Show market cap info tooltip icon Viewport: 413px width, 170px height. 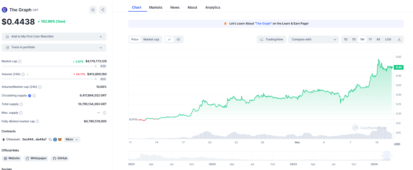[x=20, y=61]
